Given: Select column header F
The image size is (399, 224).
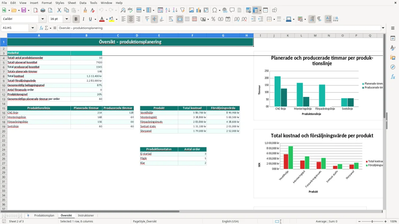Looking at the screenshot, I should click(192, 36).
